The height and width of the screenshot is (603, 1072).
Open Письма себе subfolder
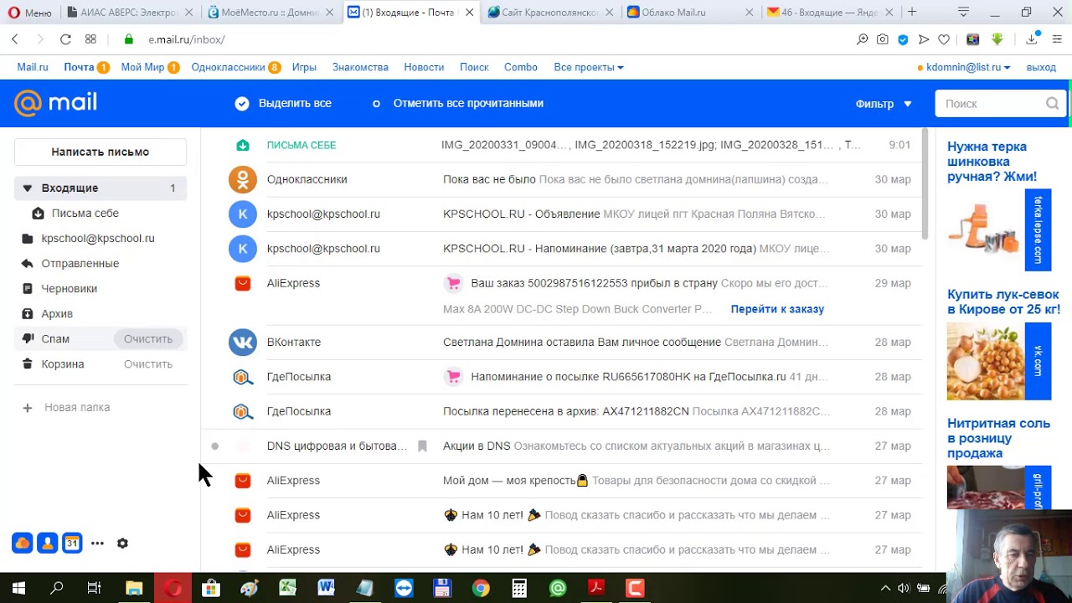[85, 214]
